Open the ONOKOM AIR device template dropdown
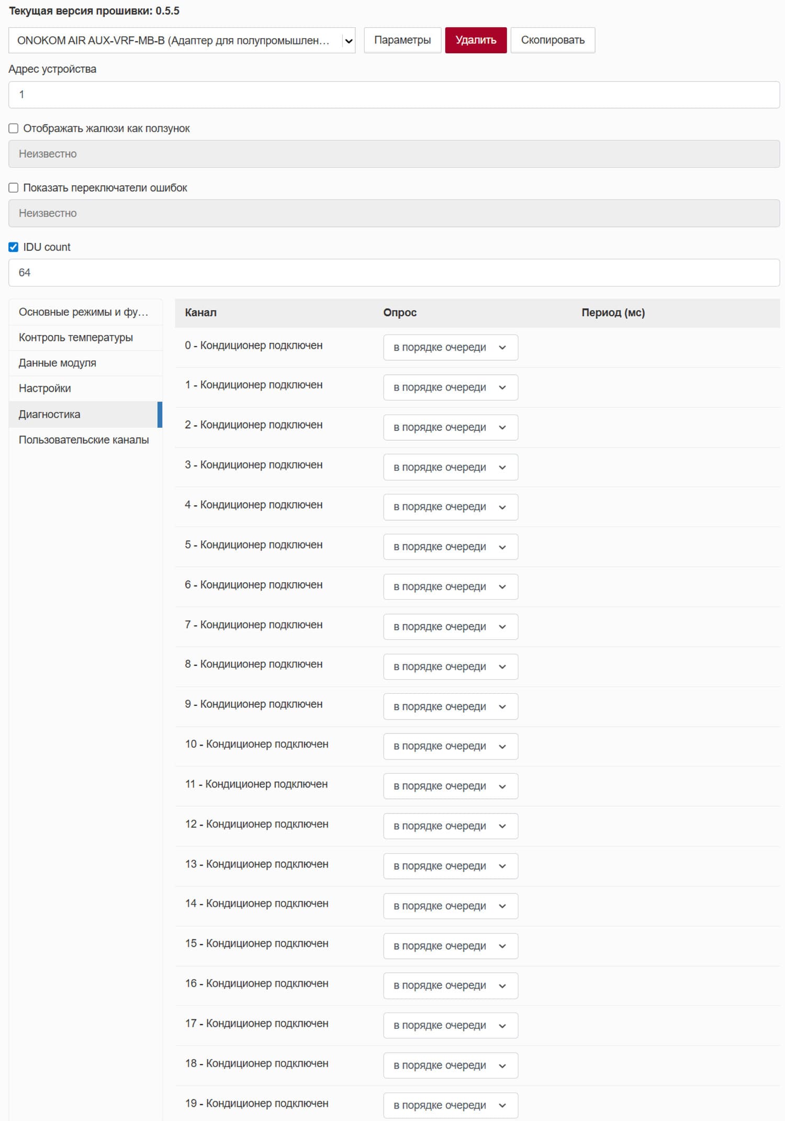Viewport: 785px width, 1121px height. pos(182,40)
